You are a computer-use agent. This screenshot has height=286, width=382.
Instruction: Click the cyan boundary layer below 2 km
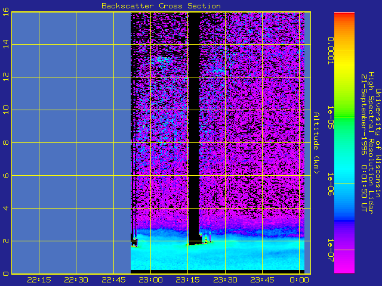[x=217, y=256]
